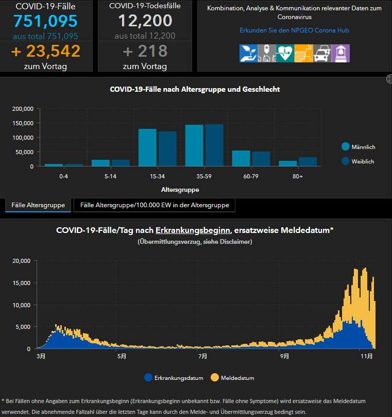Click the orange boundaries map icon

[x=303, y=54]
